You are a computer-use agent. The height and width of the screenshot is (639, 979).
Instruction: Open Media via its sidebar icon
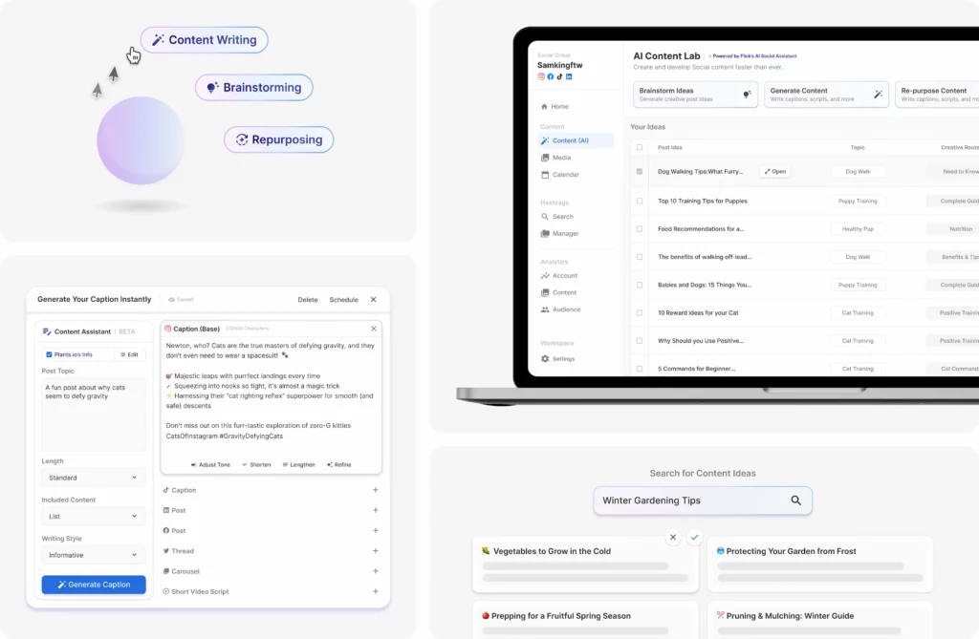click(545, 158)
